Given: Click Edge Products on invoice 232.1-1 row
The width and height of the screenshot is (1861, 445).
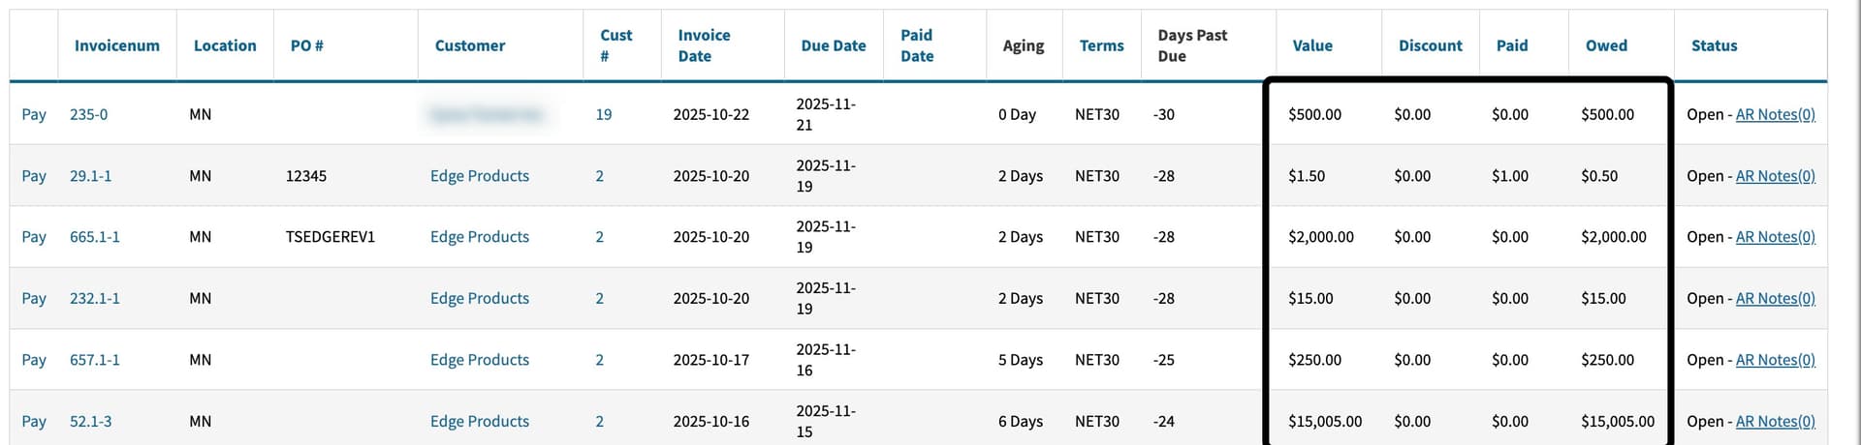Looking at the screenshot, I should tap(479, 299).
